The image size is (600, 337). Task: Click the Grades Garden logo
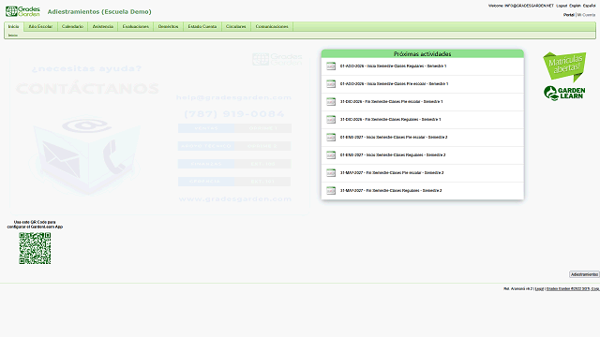pos(22,11)
